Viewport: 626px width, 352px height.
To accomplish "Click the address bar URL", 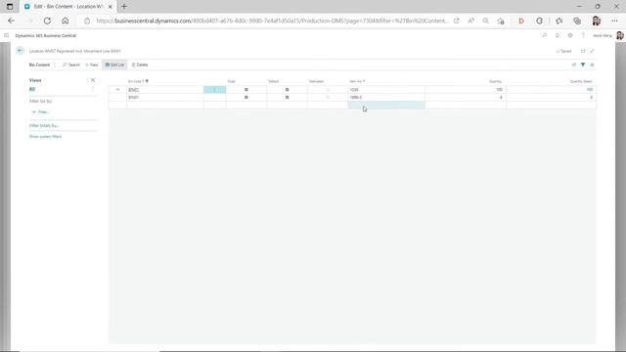I will [x=272, y=21].
